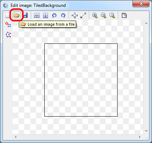Click inside the bordered image canvas square
Screen dimensions: 152x143
81,80
